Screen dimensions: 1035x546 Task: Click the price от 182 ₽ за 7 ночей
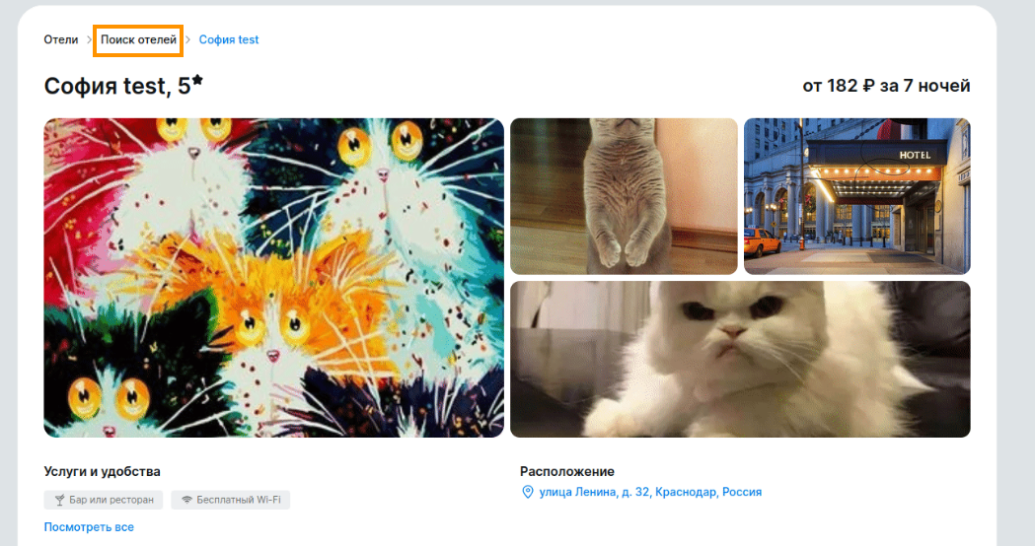point(886,86)
